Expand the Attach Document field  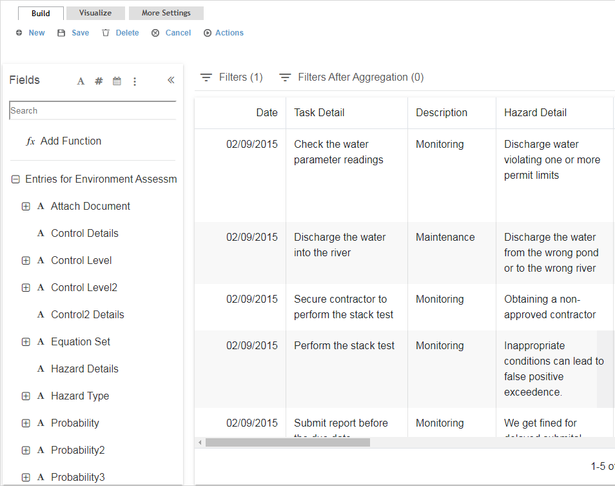tap(26, 207)
